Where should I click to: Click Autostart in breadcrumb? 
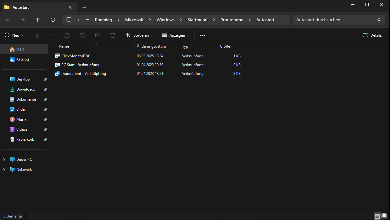tap(265, 20)
